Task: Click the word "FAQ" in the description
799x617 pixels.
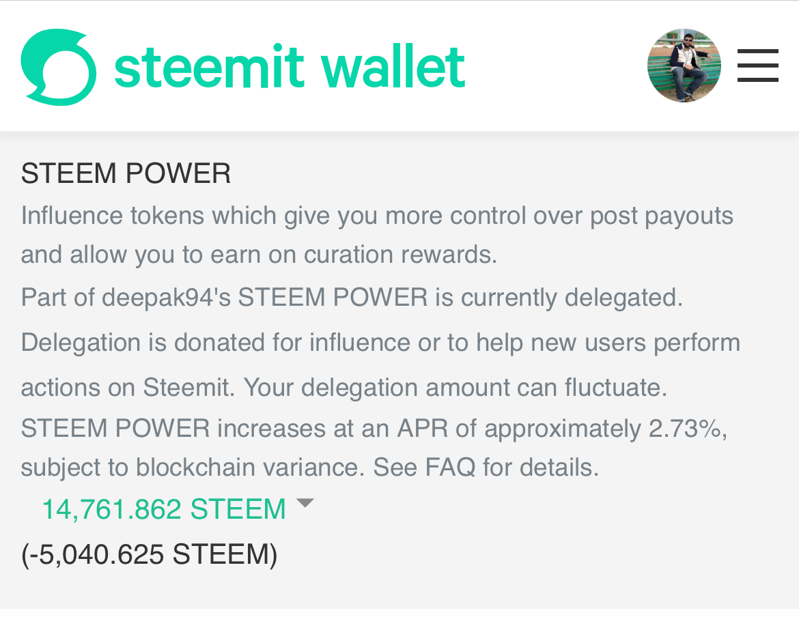Action: 450,468
